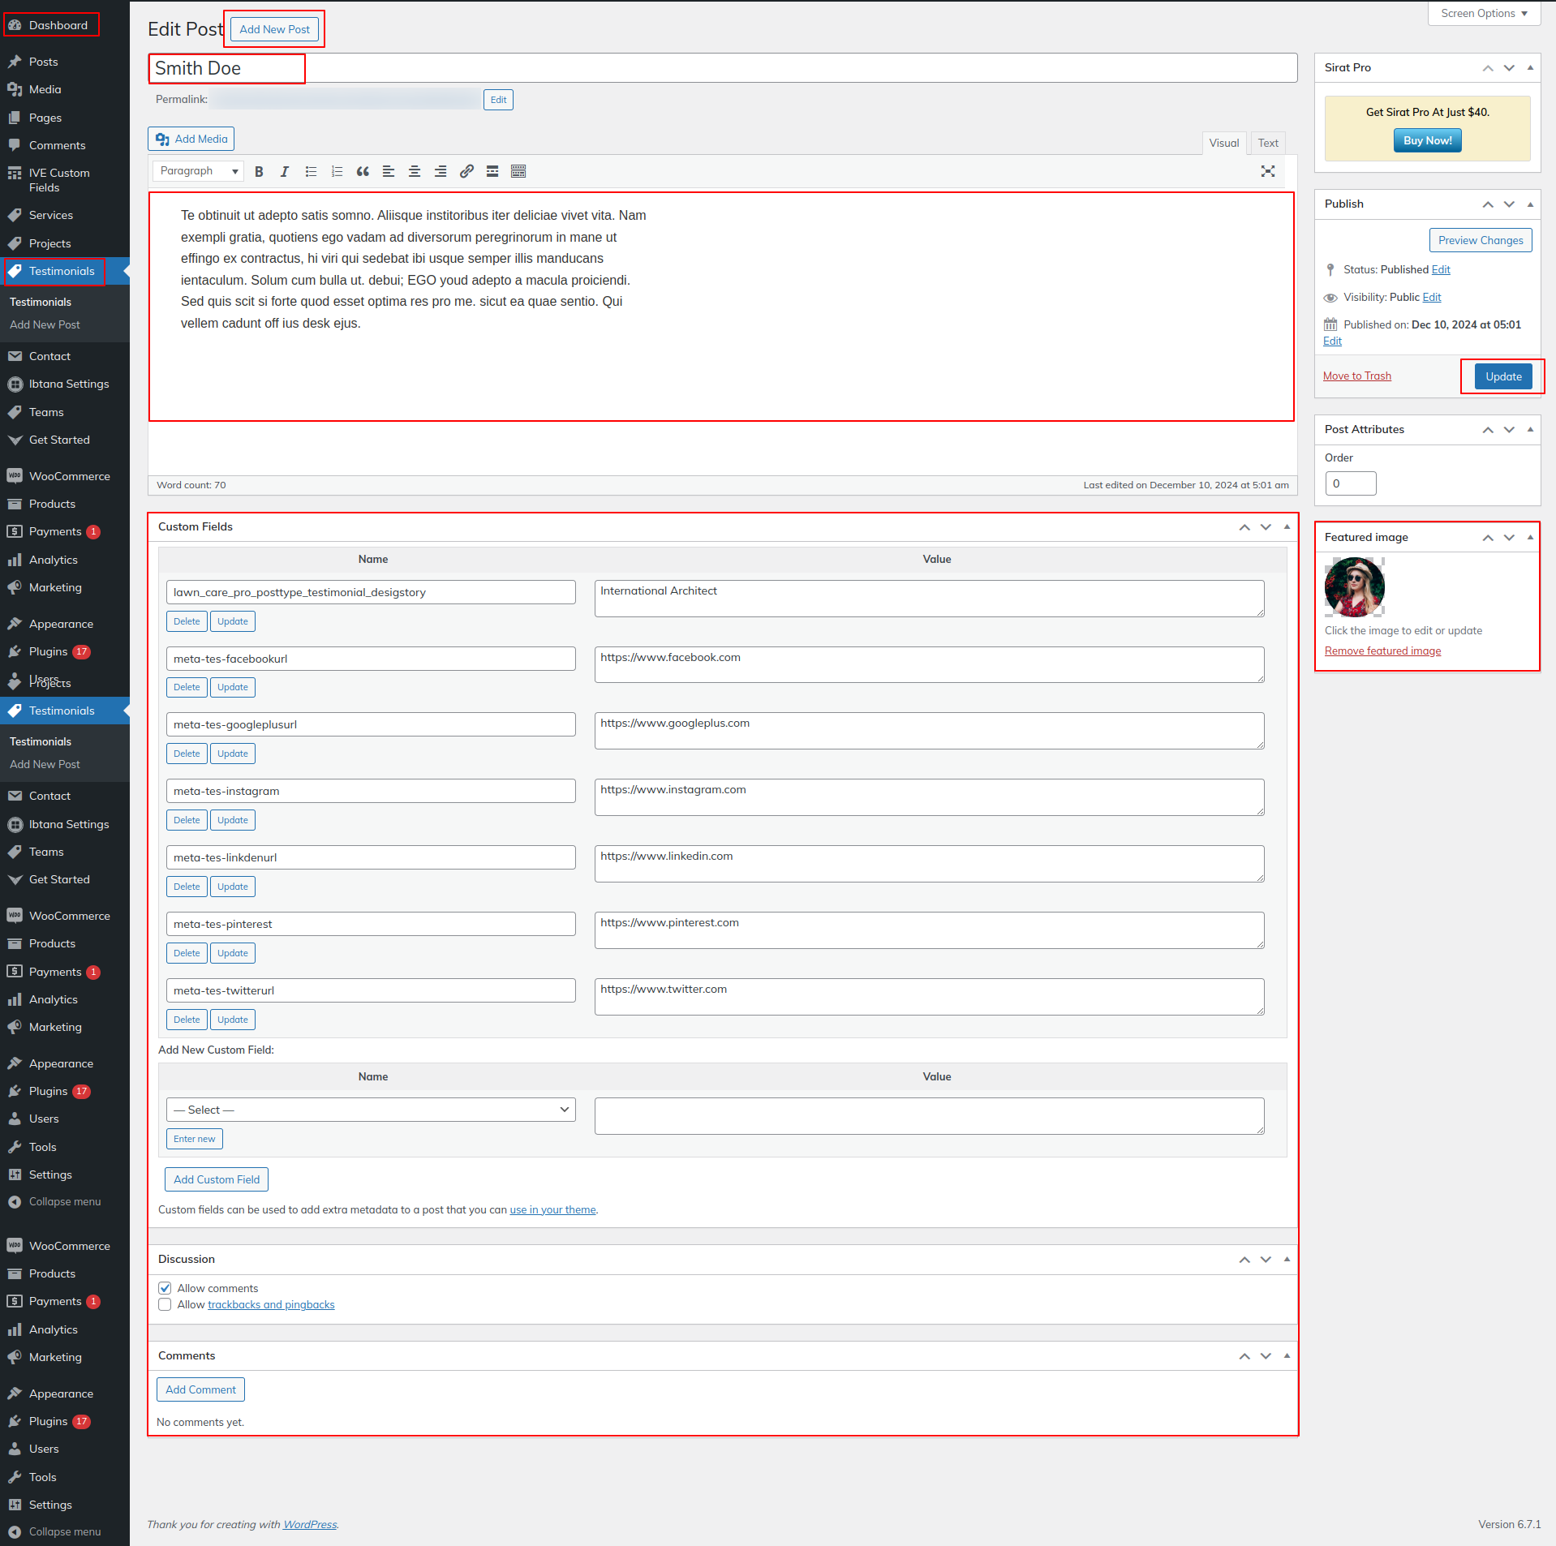Open the custom field name Select dropdown

pos(371,1110)
